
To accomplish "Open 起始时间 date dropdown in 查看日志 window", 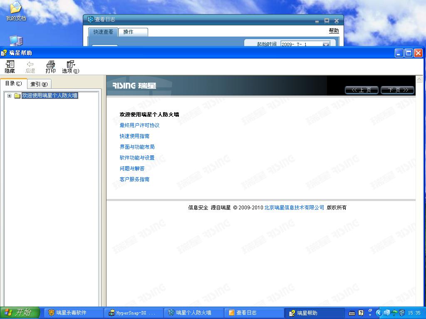I will pos(326,44).
